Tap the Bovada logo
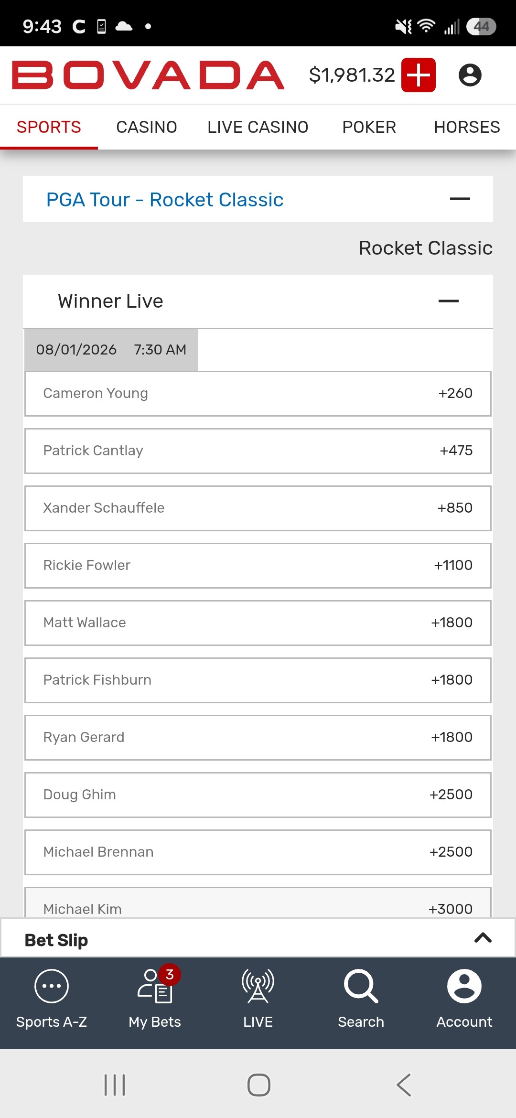The image size is (516, 1118). [x=148, y=75]
